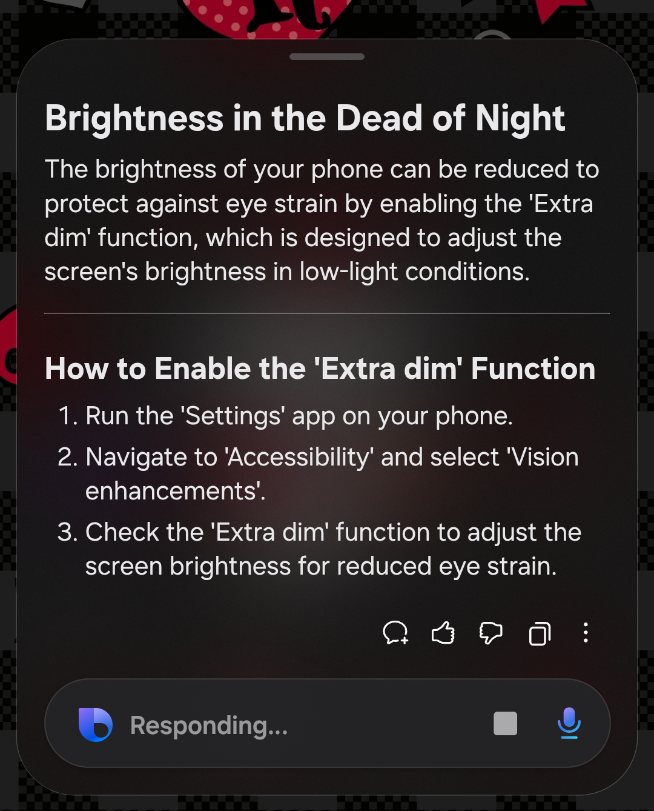Tap the microphone icon for voice input

coord(569,723)
